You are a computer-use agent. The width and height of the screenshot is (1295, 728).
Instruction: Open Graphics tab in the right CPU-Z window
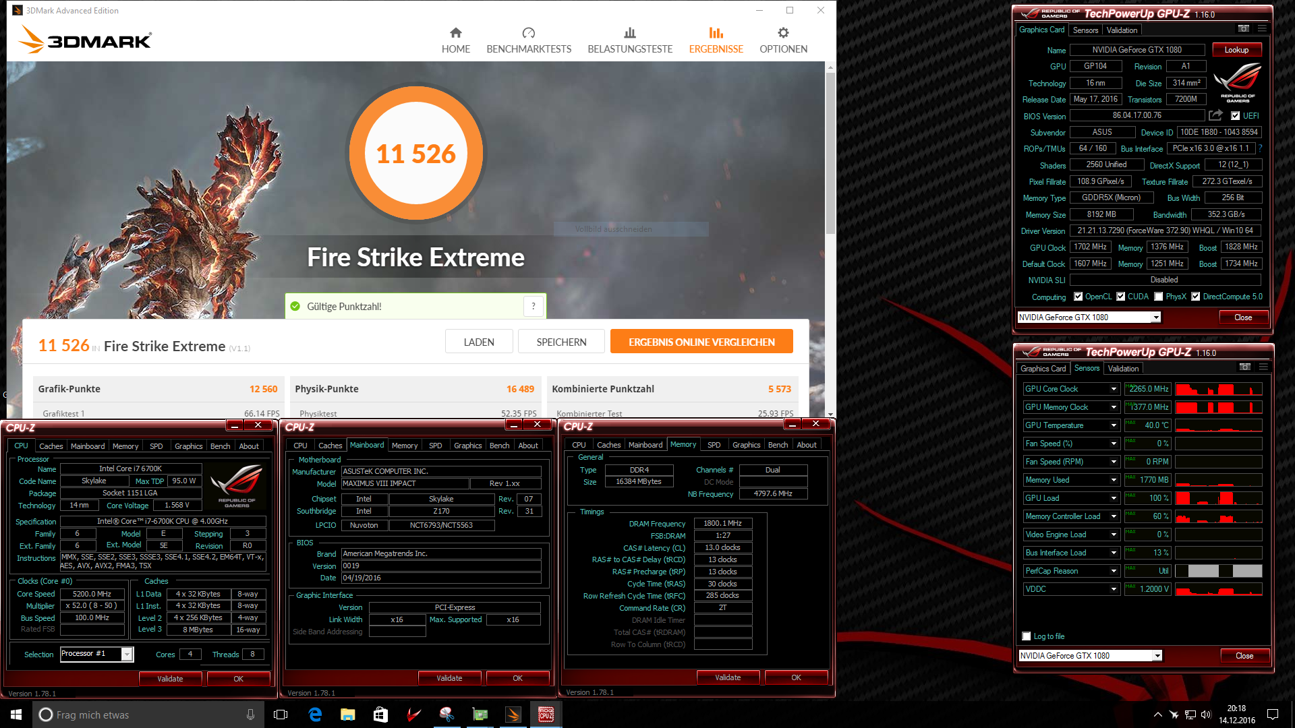click(x=747, y=445)
